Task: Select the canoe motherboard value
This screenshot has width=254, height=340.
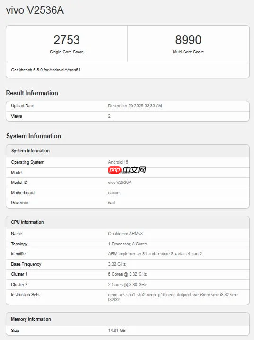Action: 114,193
